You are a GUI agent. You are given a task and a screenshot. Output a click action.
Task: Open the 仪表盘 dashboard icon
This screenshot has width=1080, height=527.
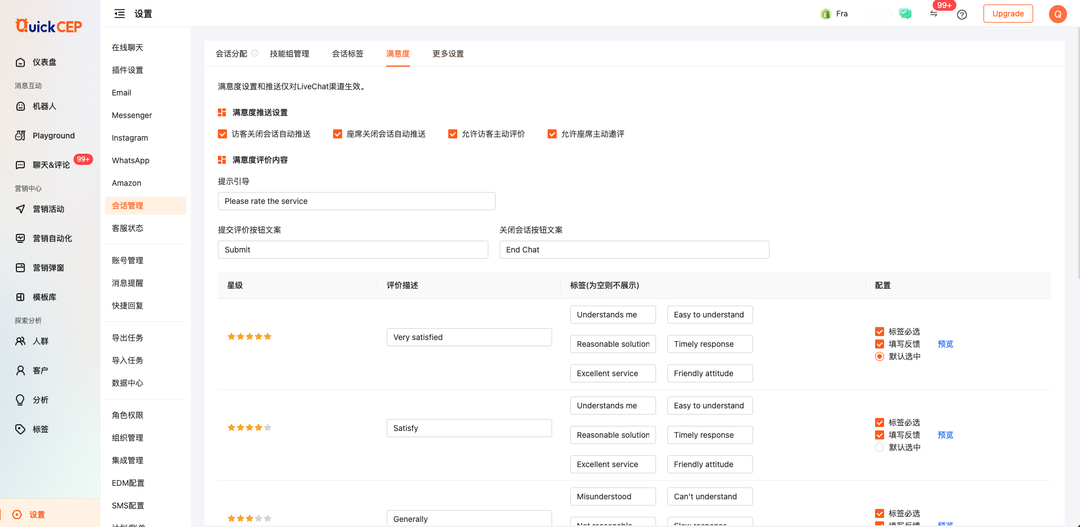tap(20, 62)
